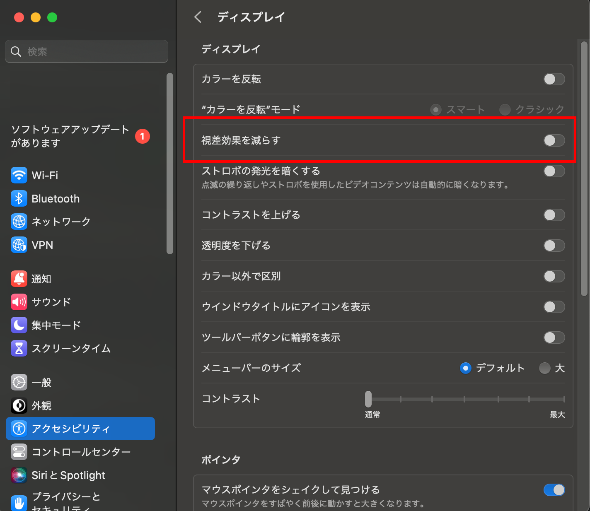590x511 pixels.
Task: Click the 検索 search field
Action: (x=86, y=51)
